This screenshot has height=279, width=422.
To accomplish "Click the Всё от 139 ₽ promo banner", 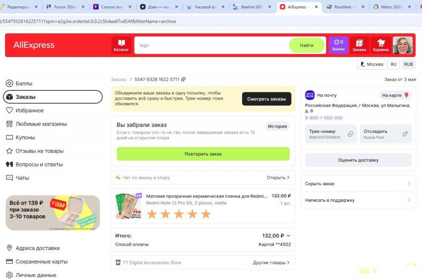I will 53,213.
